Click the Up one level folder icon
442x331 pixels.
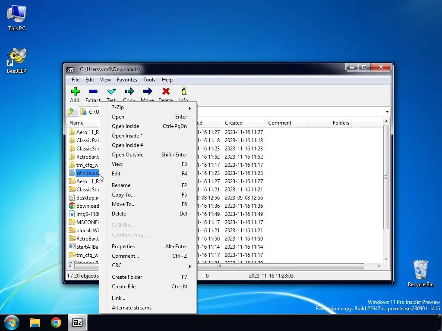[71, 112]
